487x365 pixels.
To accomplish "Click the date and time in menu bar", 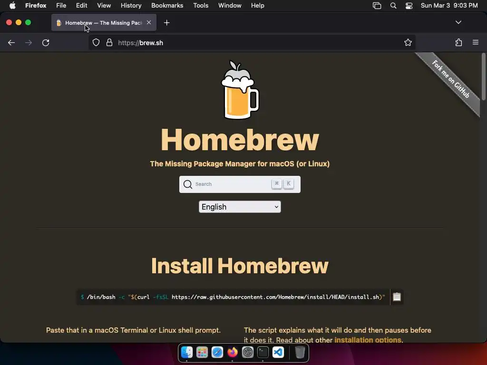I will (449, 5).
